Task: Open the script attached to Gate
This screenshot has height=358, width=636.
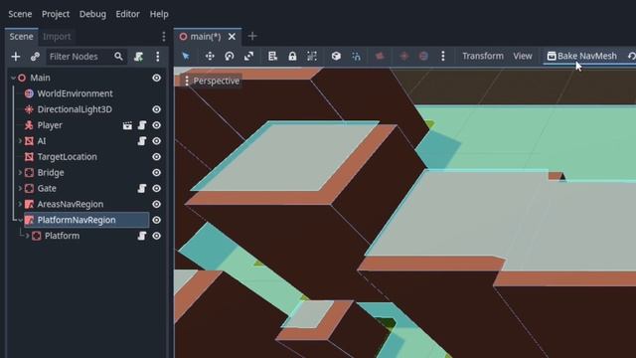Action: [x=141, y=189]
